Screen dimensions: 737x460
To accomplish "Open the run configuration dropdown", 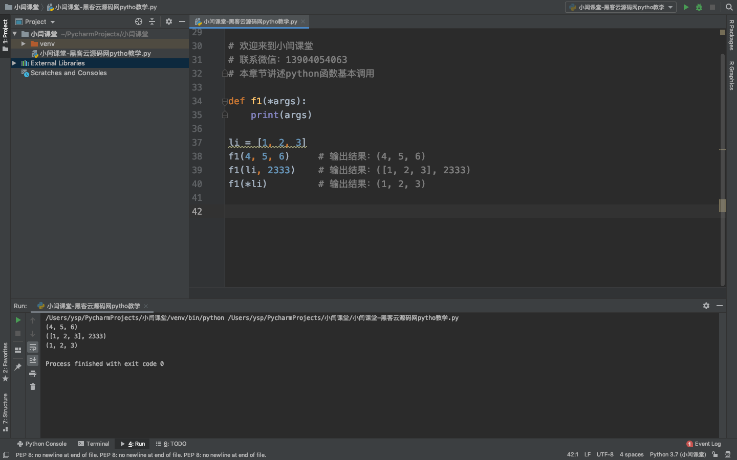I will pos(621,7).
